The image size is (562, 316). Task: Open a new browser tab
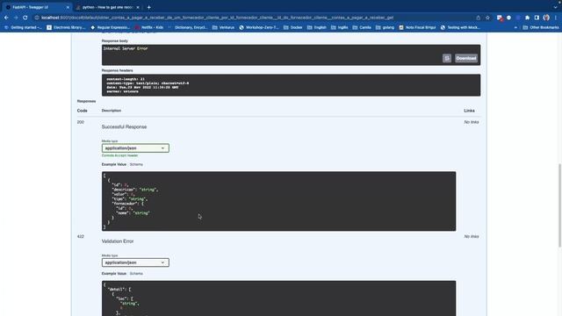coord(148,7)
